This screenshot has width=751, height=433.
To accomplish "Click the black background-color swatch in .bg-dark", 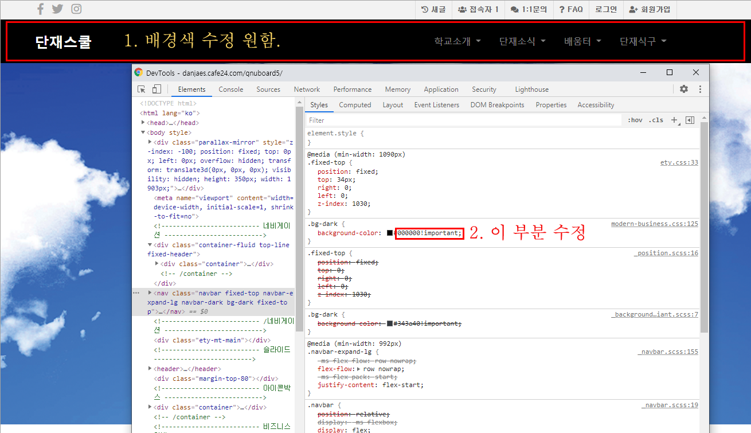I will (390, 233).
